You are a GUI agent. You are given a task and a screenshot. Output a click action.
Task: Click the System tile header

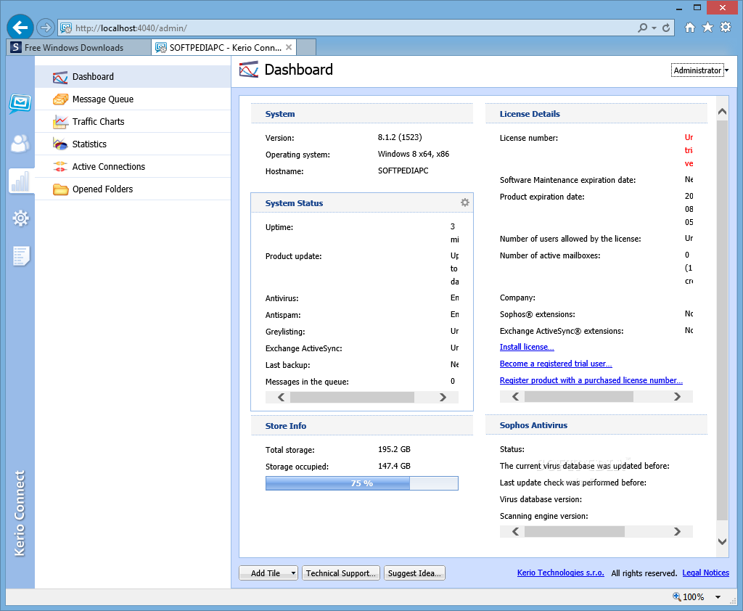click(x=362, y=114)
